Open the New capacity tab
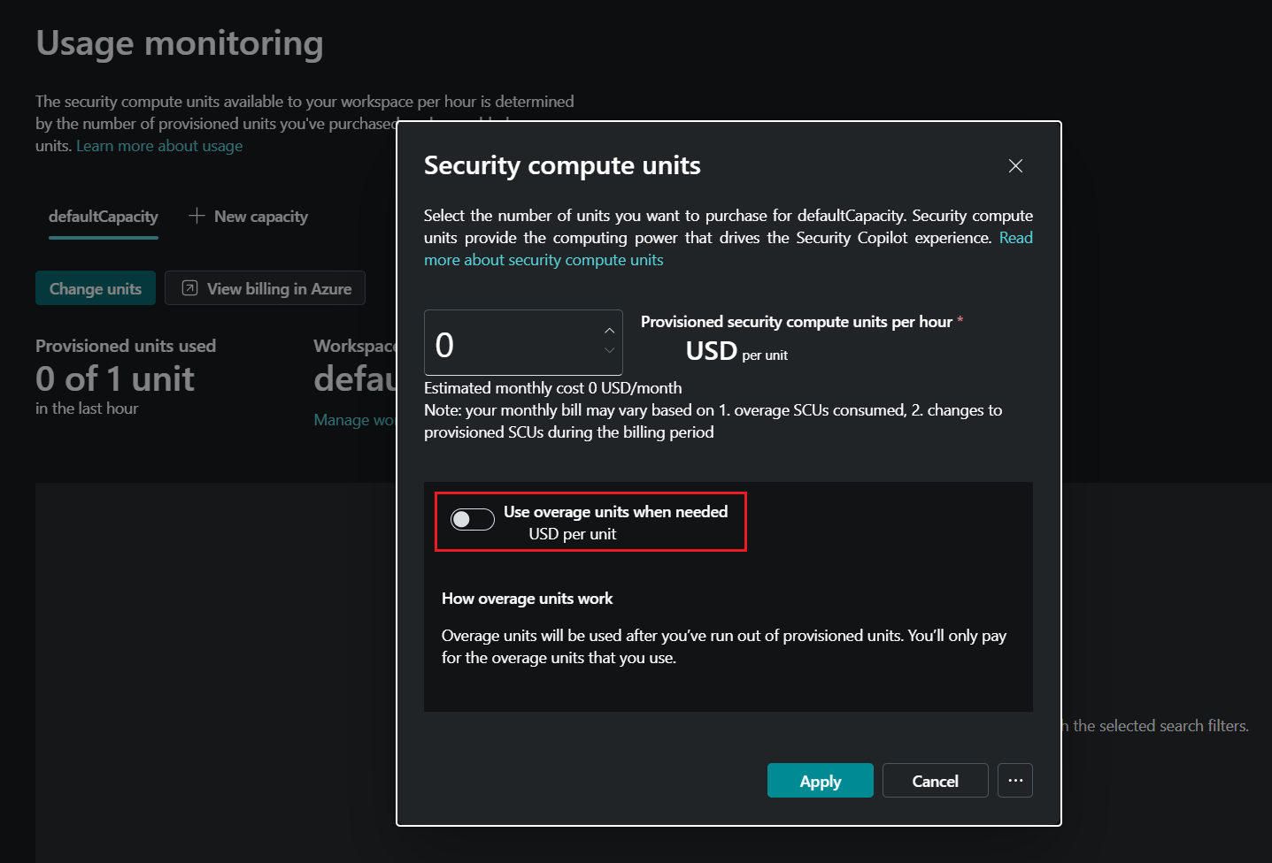This screenshot has height=863, width=1272. coord(260,215)
